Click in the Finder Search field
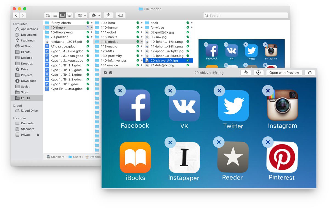Screen dimensions: 329x208 (x=246, y=15)
